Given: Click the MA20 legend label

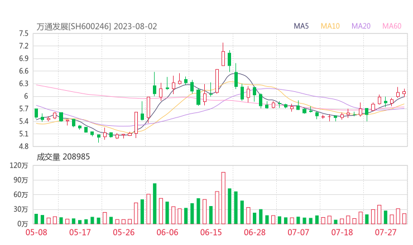Looking at the screenshot, I should [x=361, y=26].
